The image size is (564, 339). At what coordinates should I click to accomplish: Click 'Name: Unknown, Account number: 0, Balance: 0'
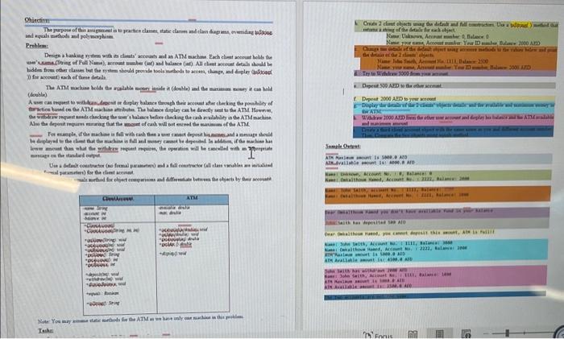tap(438, 37)
